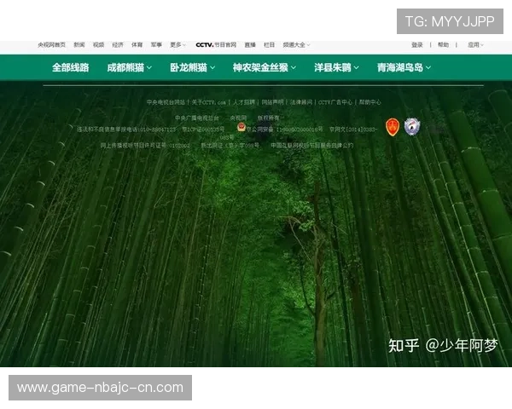Open the CCTV广告中心 footer link
The width and height of the screenshot is (512, 409).
pyautogui.click(x=335, y=102)
